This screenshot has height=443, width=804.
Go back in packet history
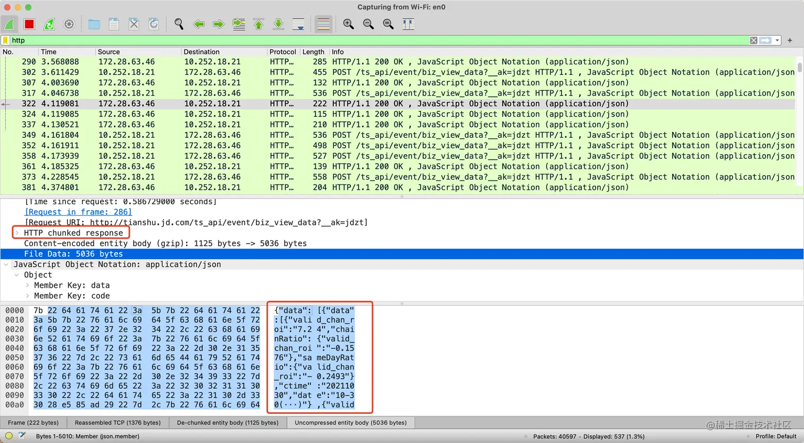tap(199, 24)
